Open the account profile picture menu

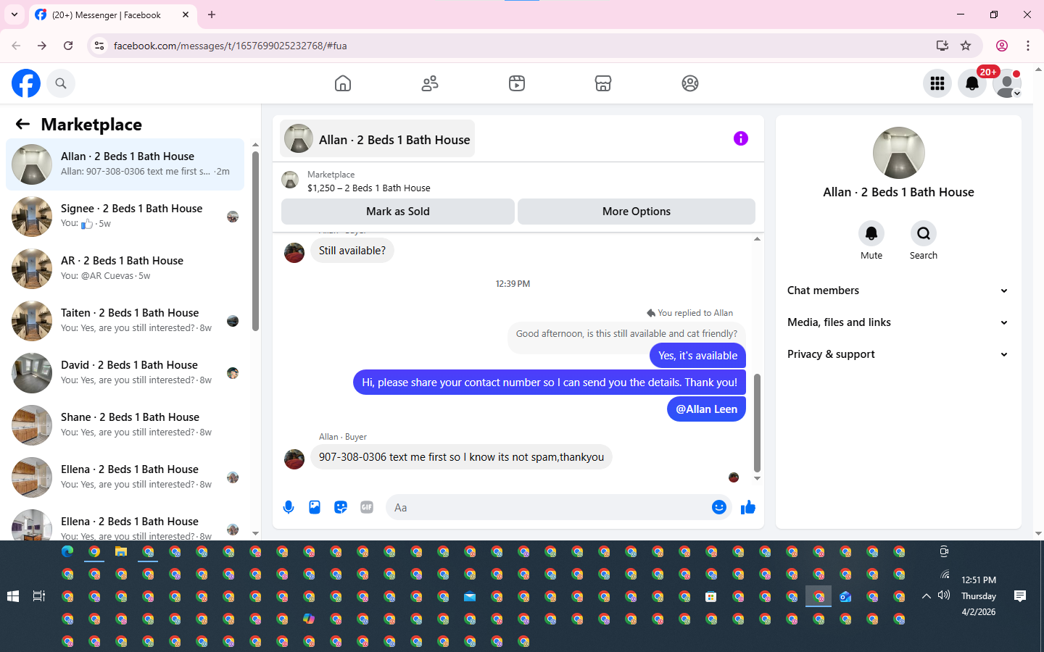click(1007, 83)
